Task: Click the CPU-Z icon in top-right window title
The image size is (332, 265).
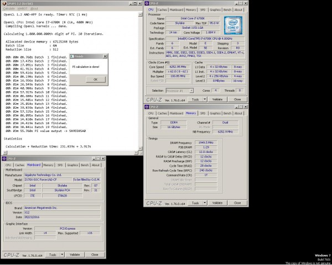Action: coord(147,3)
